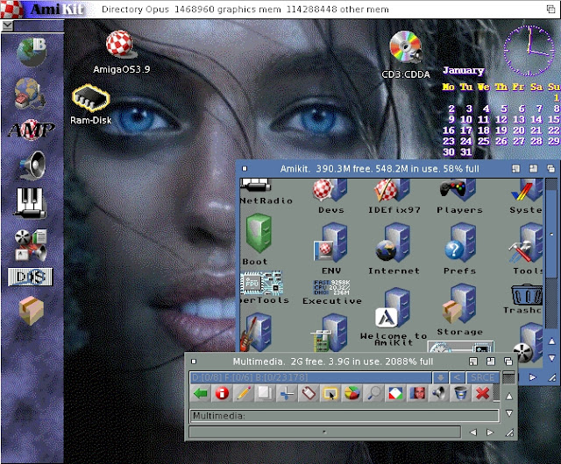Click the magnifying glass search icon
The width and height of the screenshot is (561, 464).
[x=374, y=394]
